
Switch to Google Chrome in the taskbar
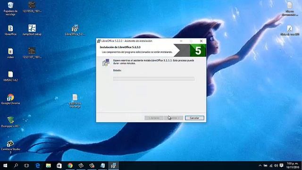pyautogui.click(x=70, y=166)
